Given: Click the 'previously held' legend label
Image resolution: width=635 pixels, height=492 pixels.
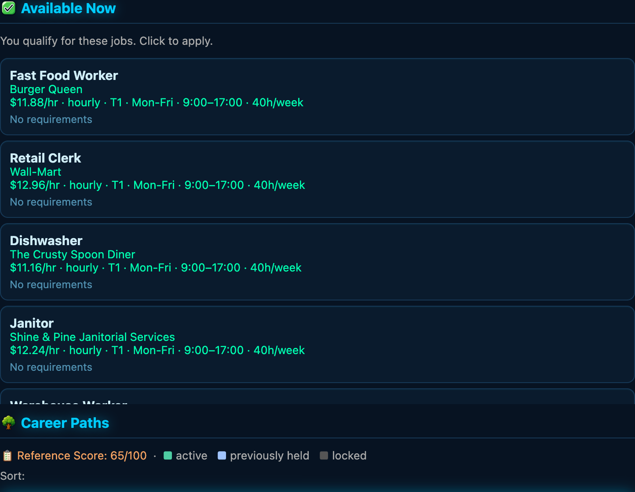Looking at the screenshot, I should [270, 456].
